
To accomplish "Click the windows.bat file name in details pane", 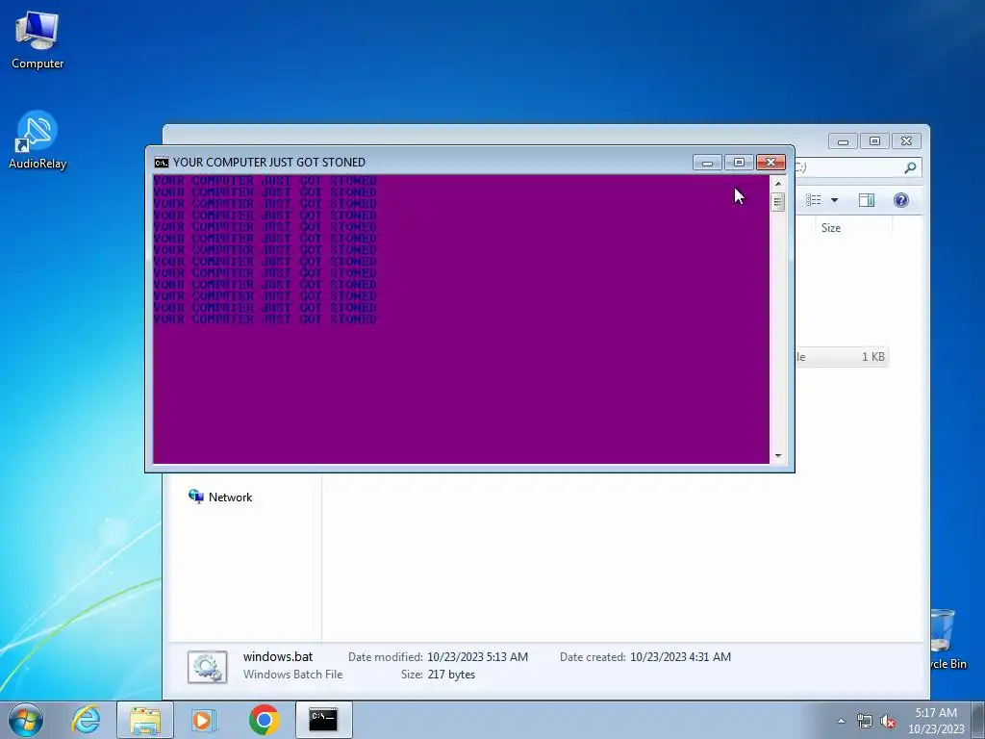I will point(278,656).
